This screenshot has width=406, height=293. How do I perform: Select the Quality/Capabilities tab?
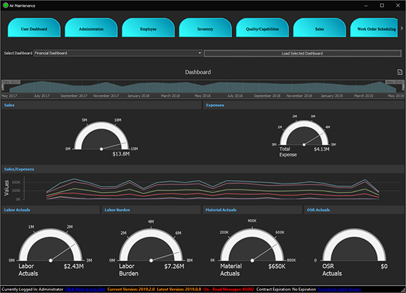[x=263, y=28]
